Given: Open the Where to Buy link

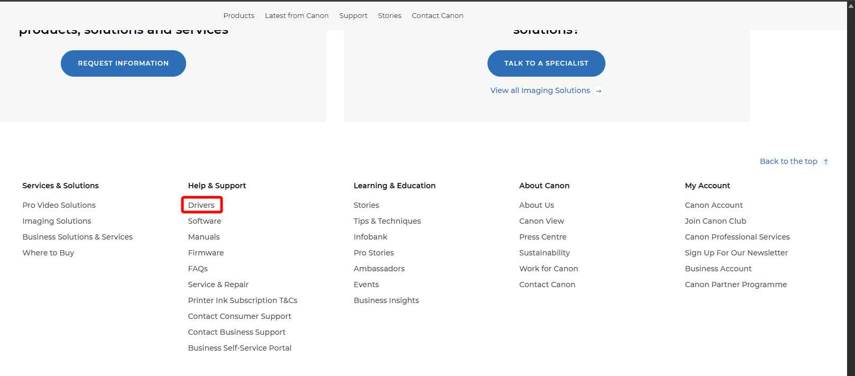Looking at the screenshot, I should point(48,253).
